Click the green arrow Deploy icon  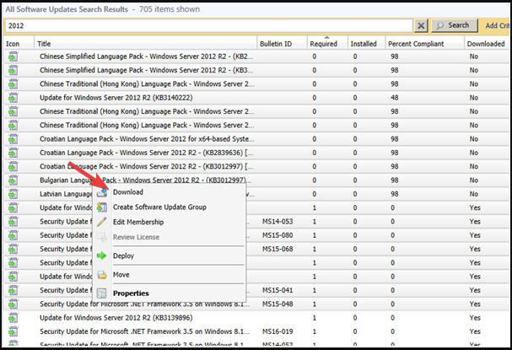pos(102,256)
